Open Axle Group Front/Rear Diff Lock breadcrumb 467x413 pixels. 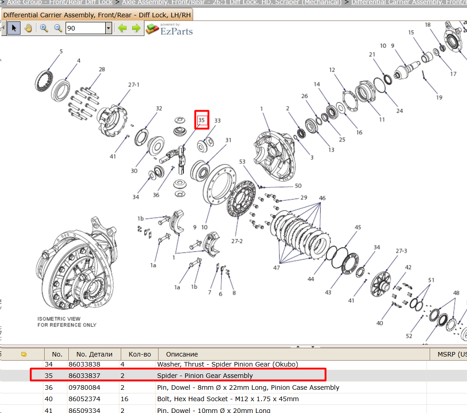point(60,2)
